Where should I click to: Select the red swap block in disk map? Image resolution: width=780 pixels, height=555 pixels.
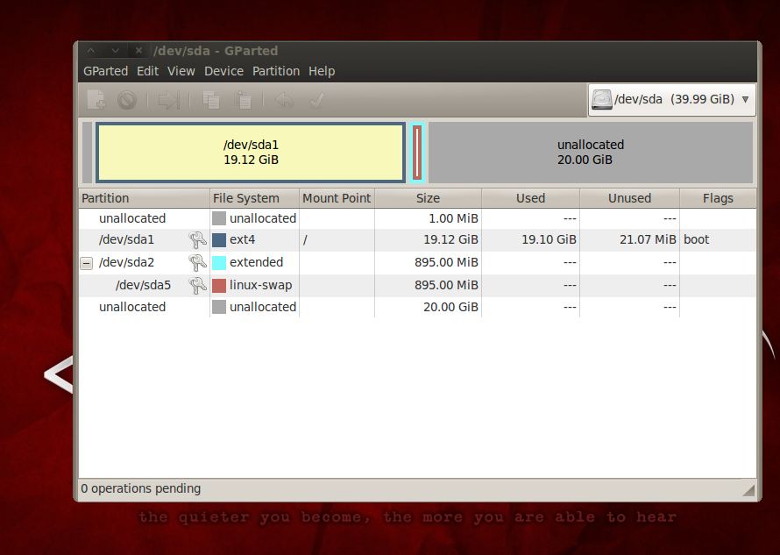[417, 153]
